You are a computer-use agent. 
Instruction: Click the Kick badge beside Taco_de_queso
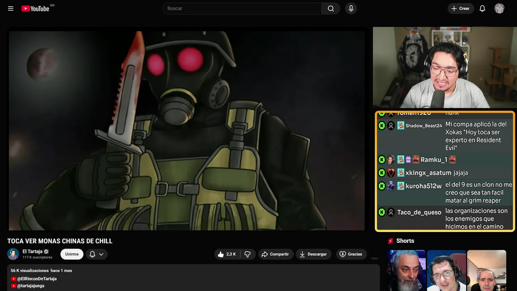tap(382, 212)
